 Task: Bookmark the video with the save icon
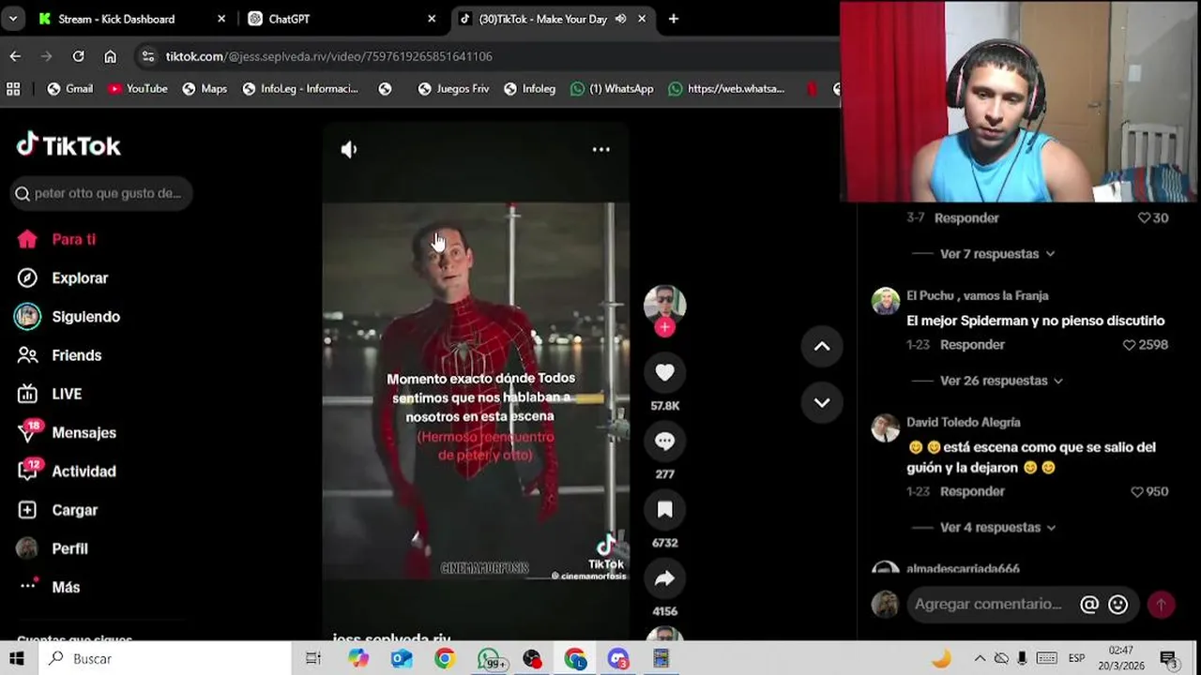pos(664,509)
